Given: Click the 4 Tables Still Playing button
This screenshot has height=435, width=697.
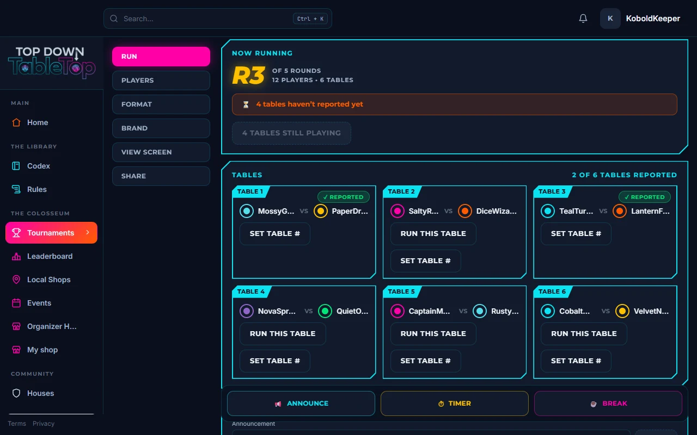Looking at the screenshot, I should [x=291, y=133].
